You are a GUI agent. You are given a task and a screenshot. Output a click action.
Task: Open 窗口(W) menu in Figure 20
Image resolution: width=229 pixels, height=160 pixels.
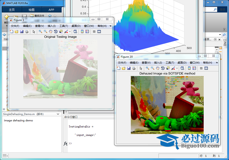tap(195, 63)
